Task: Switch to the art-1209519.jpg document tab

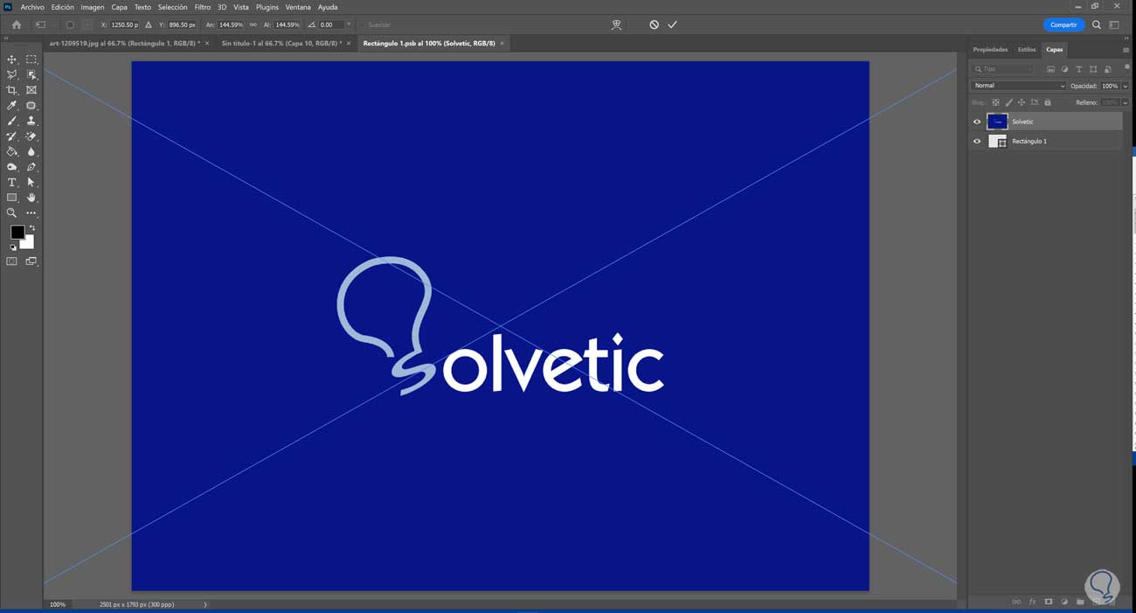Action: click(124, 43)
